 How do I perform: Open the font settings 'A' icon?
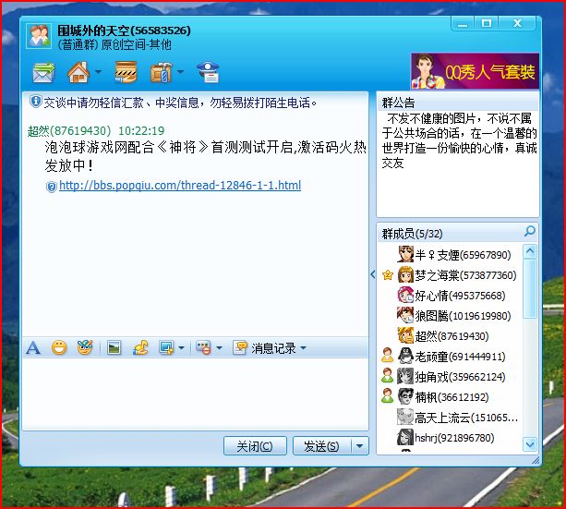(x=33, y=348)
